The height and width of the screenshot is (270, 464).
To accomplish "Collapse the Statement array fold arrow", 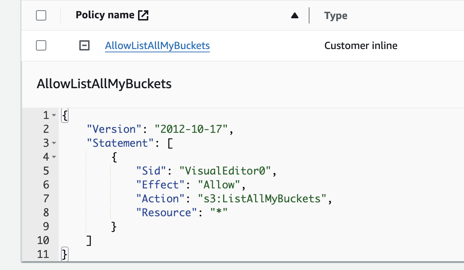I will pos(54,143).
